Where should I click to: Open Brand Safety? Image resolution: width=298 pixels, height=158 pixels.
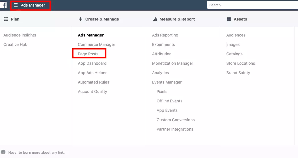pos(238,73)
